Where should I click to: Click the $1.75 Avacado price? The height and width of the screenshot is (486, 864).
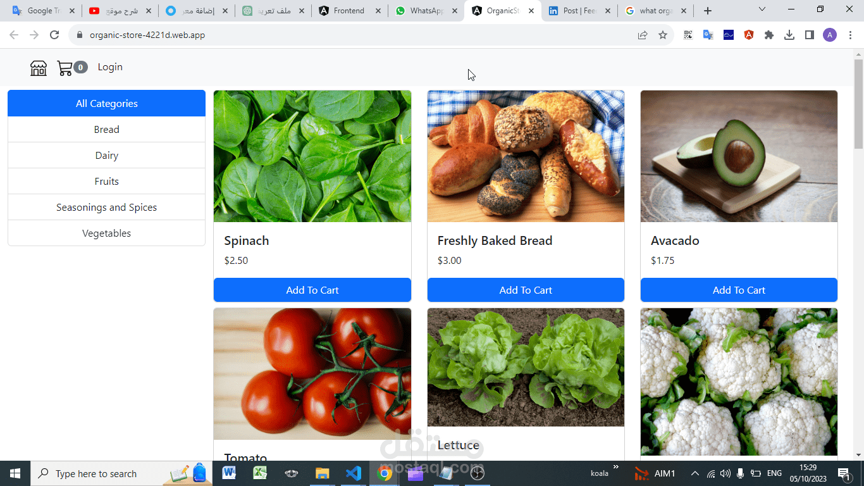663,260
